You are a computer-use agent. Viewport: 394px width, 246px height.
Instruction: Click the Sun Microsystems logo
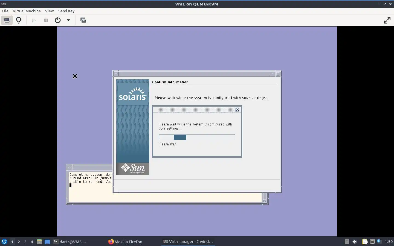pyautogui.click(x=133, y=169)
